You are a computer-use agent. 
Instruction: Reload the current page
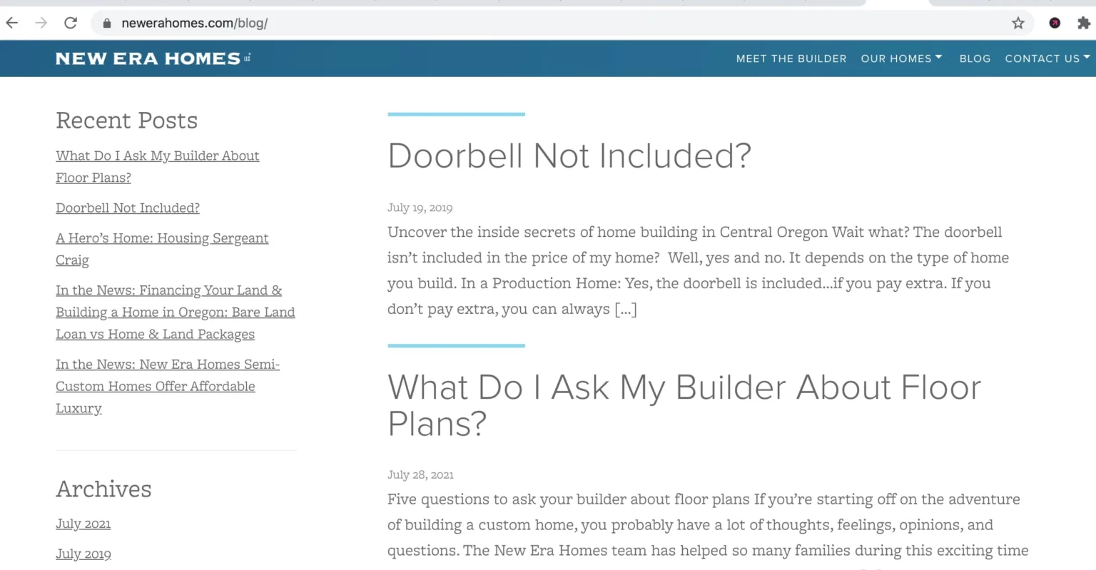coord(70,22)
